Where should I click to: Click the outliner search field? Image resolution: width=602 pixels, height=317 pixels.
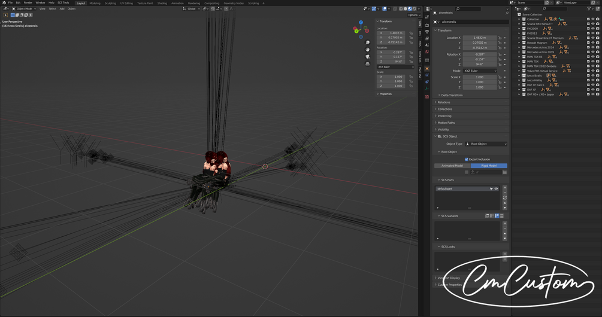coord(555,8)
